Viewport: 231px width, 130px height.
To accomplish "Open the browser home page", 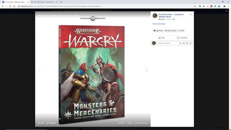I will coord(14,6).
